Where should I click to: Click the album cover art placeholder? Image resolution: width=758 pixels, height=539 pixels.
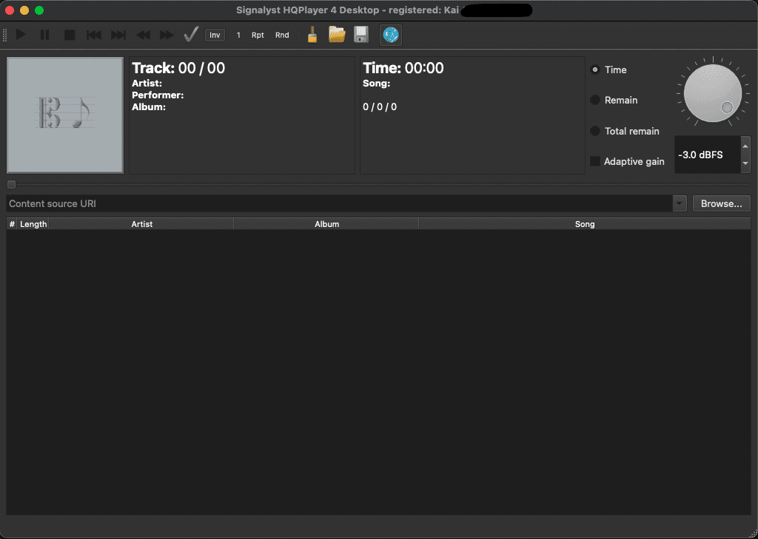tap(65, 115)
